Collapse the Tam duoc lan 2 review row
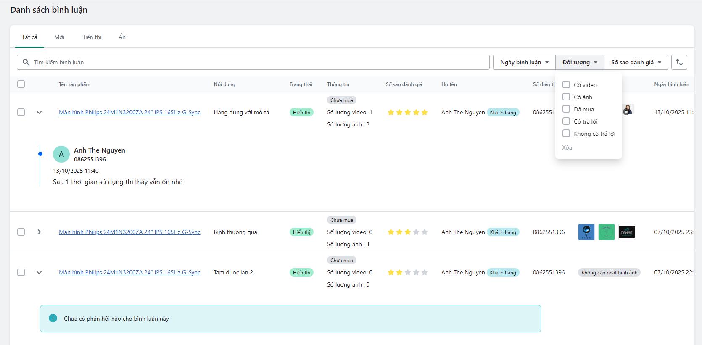This screenshot has width=702, height=345. coord(39,272)
